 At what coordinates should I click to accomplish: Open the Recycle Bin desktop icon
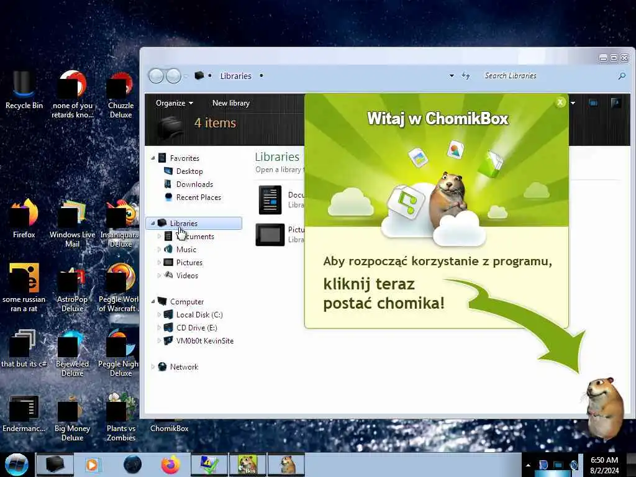tap(24, 89)
